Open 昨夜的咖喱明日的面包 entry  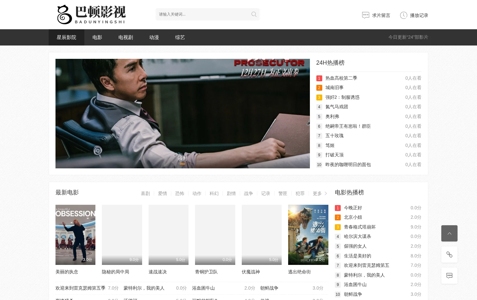(348, 164)
